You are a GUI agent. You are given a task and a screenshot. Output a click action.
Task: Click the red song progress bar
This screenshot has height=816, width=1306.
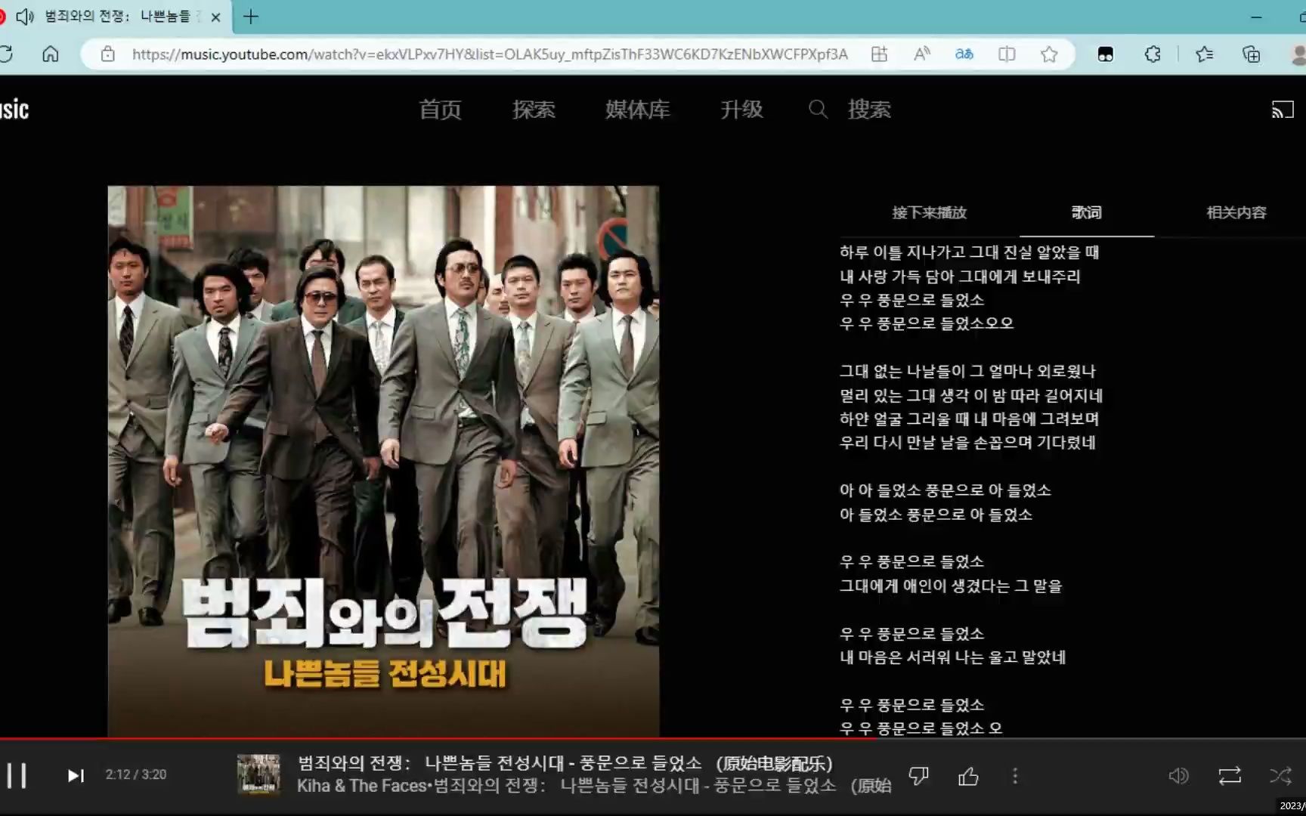(438, 739)
